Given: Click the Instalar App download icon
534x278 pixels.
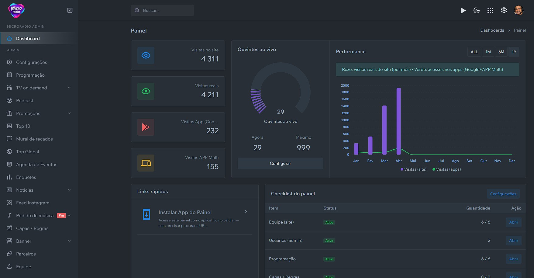Looking at the screenshot, I should click(146, 214).
